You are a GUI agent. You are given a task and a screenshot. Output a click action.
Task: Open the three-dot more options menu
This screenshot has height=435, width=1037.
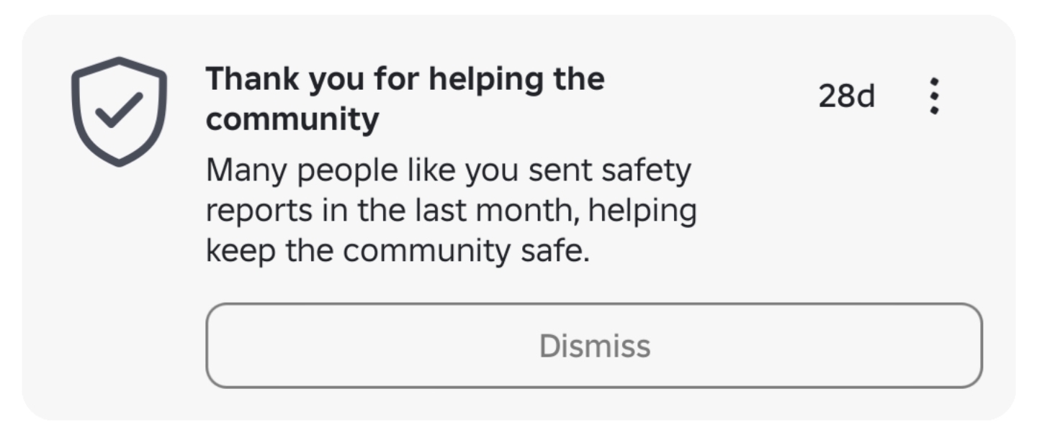(x=934, y=96)
